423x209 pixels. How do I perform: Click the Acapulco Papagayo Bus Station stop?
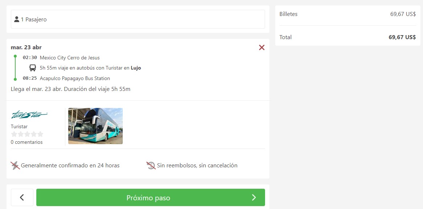[x=75, y=78]
